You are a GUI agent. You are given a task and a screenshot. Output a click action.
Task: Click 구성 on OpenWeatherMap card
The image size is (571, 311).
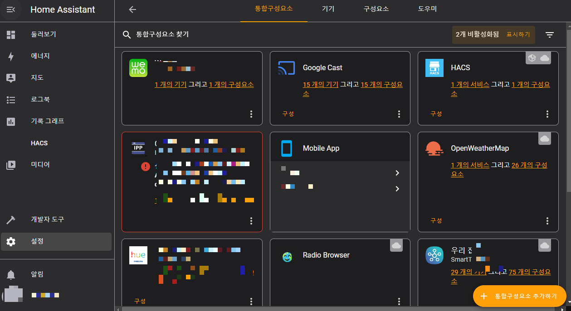(x=436, y=220)
